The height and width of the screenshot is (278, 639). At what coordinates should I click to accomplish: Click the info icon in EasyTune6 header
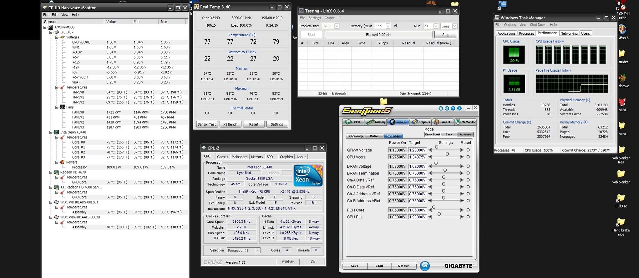coord(459,108)
